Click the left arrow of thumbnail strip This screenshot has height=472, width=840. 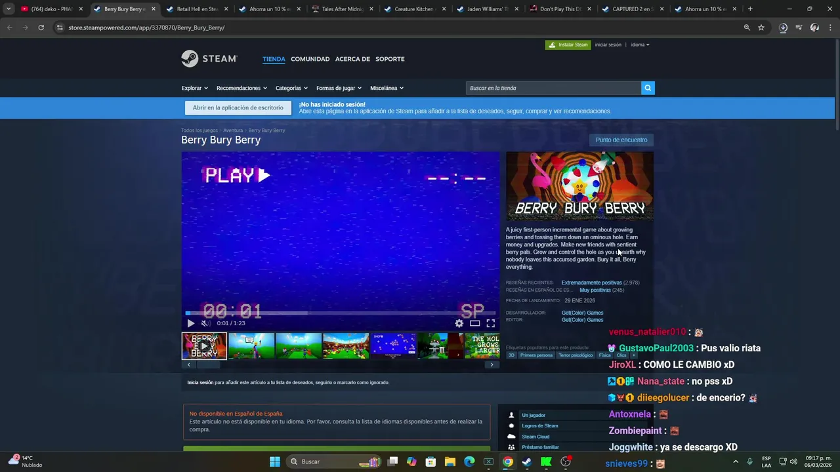(x=189, y=364)
